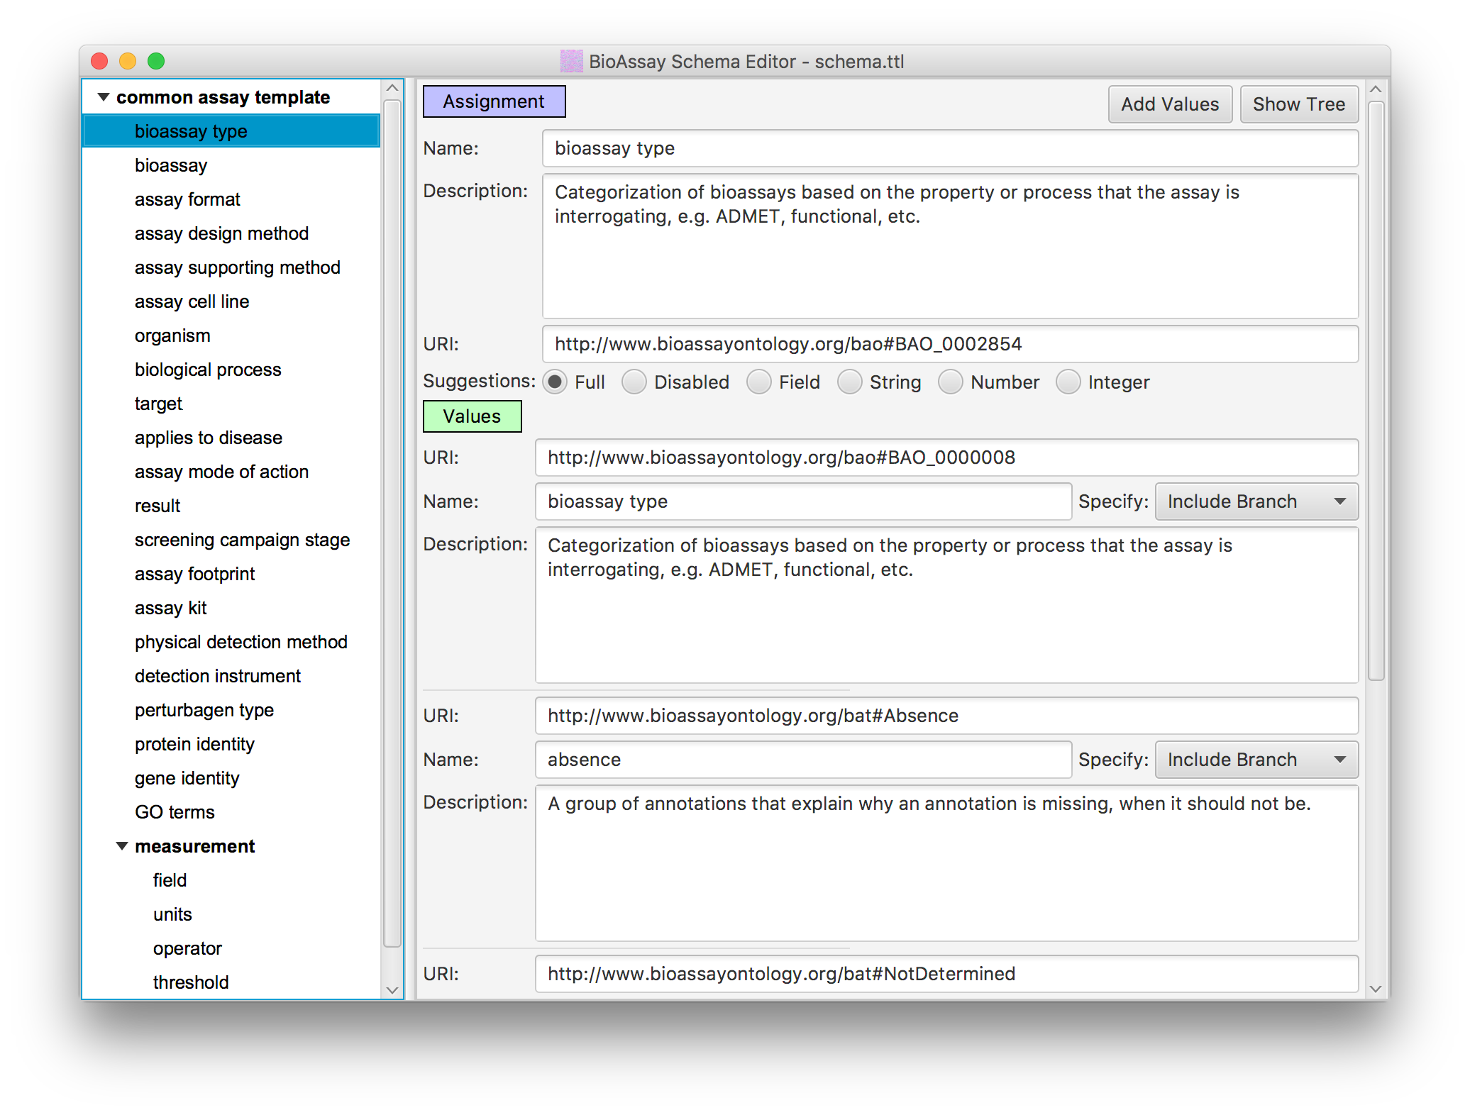
Task: Select the Field suggestions radio button
Action: point(759,382)
